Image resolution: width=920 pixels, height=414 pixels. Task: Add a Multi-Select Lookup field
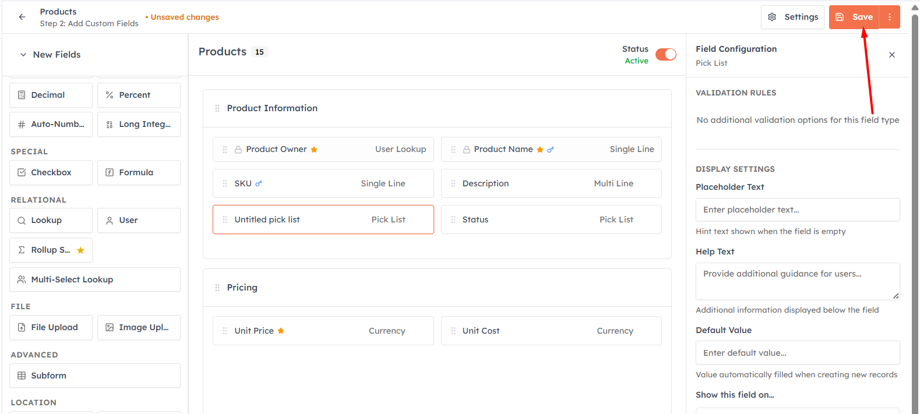[95, 279]
